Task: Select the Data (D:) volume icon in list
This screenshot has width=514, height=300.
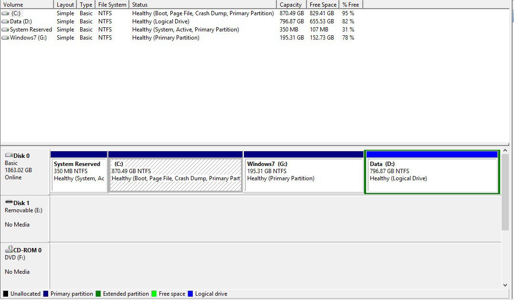Action: (5, 21)
